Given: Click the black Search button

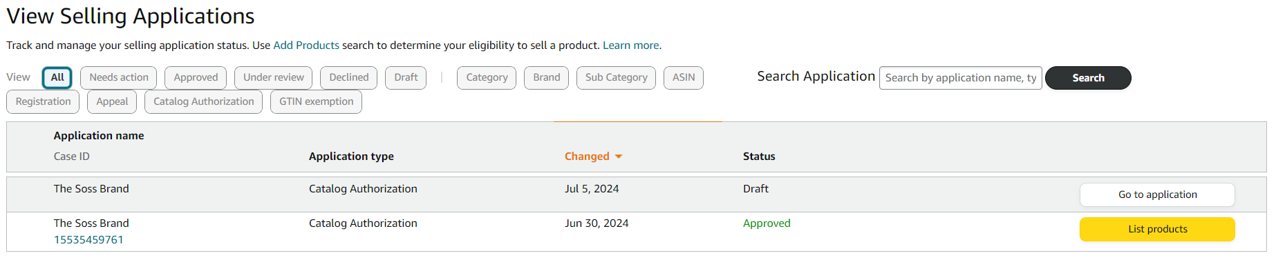Looking at the screenshot, I should [x=1088, y=78].
